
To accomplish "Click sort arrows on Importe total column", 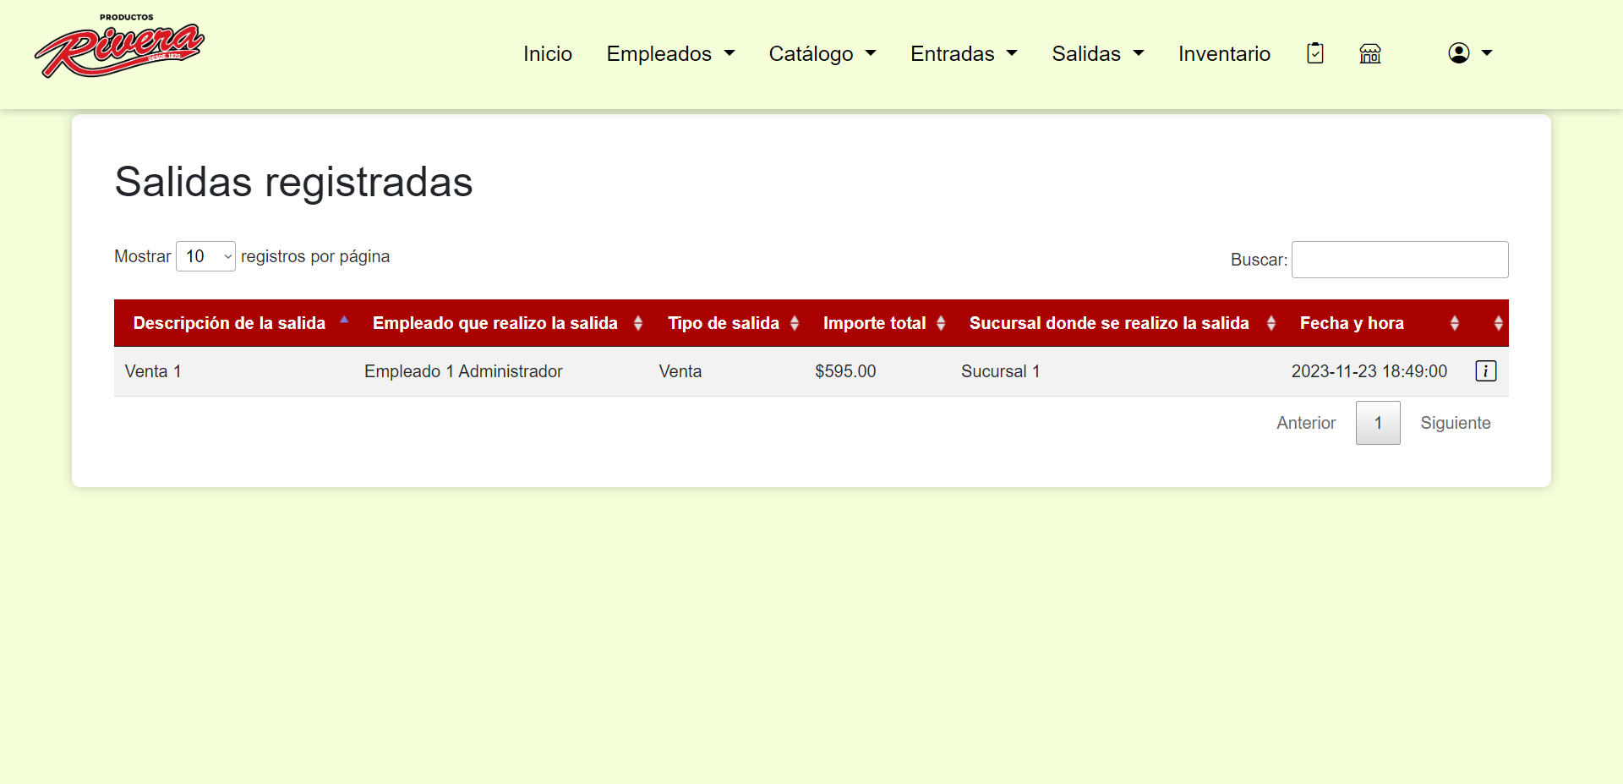I will click(940, 323).
